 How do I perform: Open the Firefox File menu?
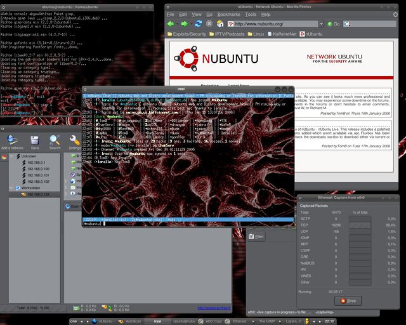point(171,15)
